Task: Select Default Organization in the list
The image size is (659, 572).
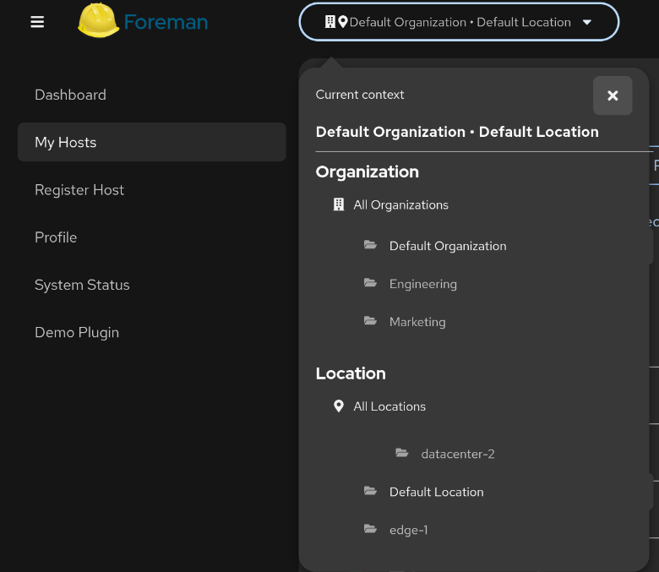Action: (x=448, y=246)
